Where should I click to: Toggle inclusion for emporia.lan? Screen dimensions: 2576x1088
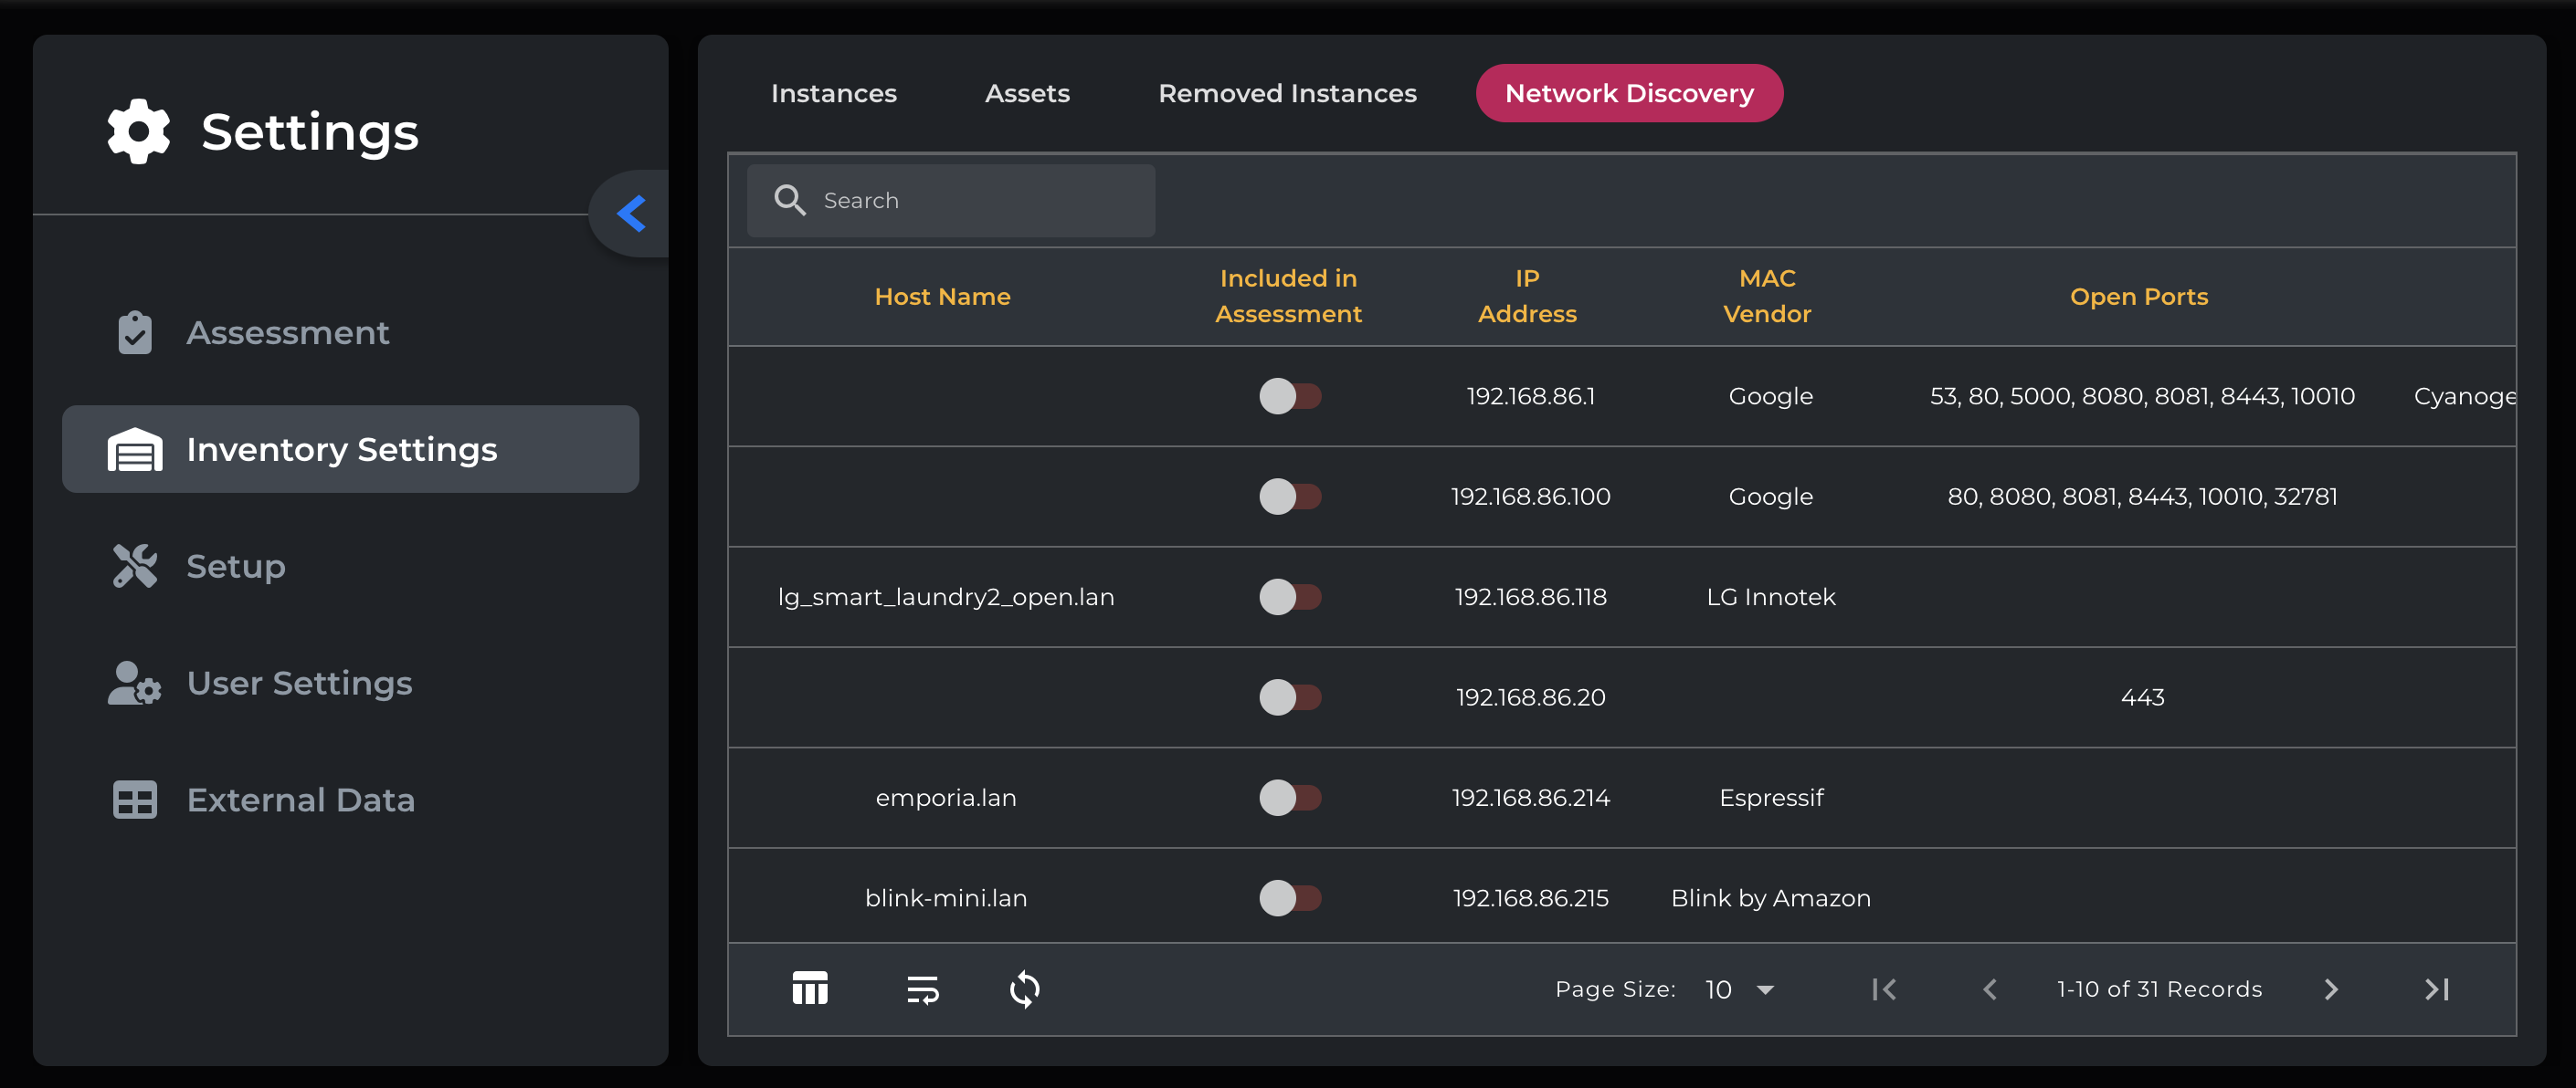[1289, 797]
